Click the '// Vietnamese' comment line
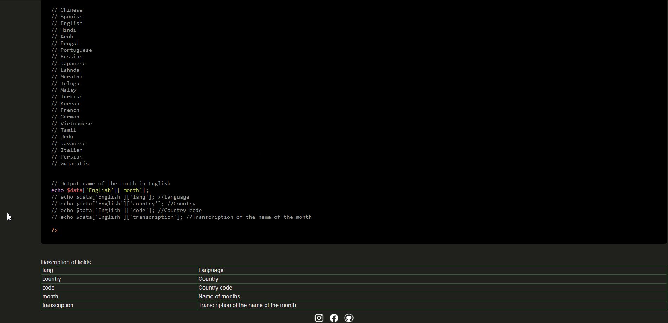Viewport: 668px width, 323px height. pyautogui.click(x=72, y=123)
